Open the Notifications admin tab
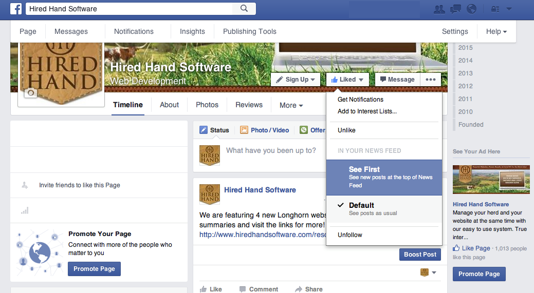This screenshot has height=293, width=534. (134, 31)
